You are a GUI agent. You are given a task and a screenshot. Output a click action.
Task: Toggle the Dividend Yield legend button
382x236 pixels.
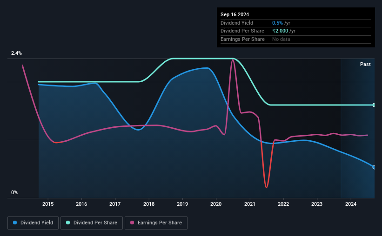coord(33,223)
